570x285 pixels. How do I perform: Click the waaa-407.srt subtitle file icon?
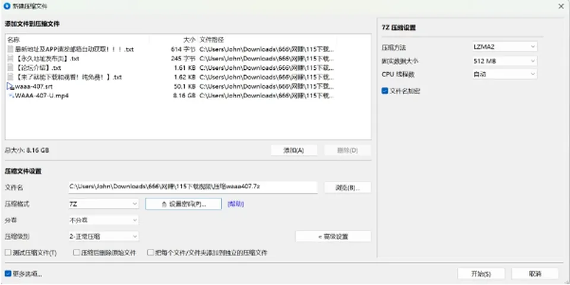point(11,87)
